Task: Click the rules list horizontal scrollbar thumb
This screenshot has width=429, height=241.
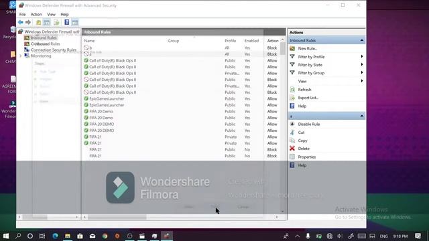Action: 117,217
